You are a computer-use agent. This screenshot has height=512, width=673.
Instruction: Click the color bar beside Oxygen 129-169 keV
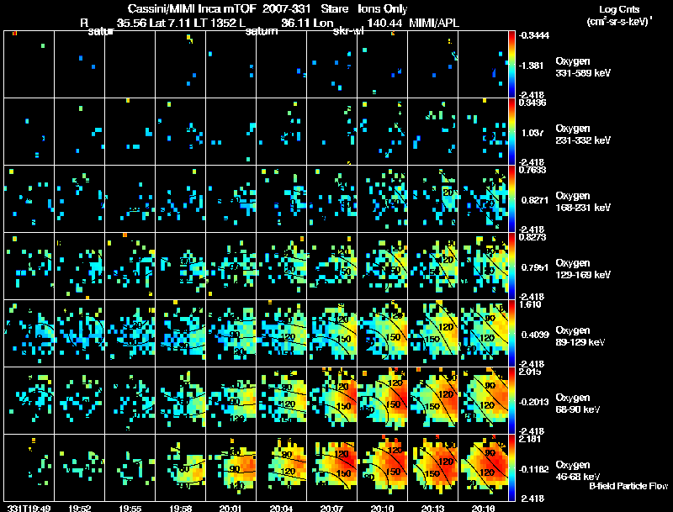511,266
